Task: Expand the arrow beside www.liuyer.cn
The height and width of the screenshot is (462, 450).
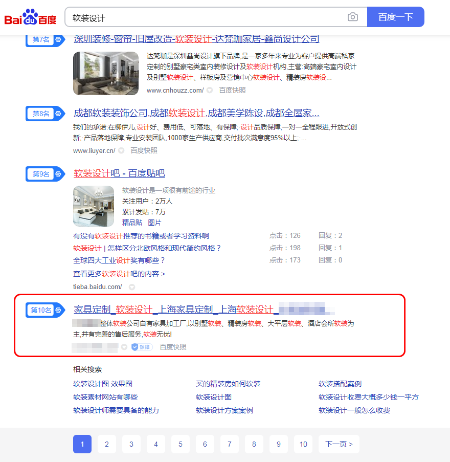Action: tap(121, 151)
